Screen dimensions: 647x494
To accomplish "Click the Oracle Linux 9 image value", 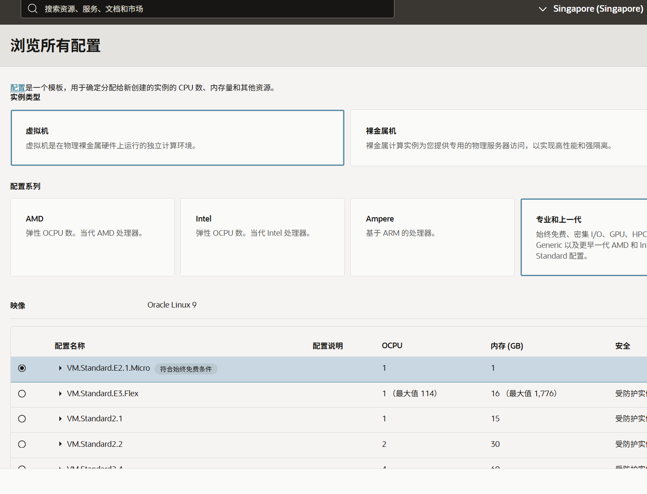I will click(x=172, y=305).
